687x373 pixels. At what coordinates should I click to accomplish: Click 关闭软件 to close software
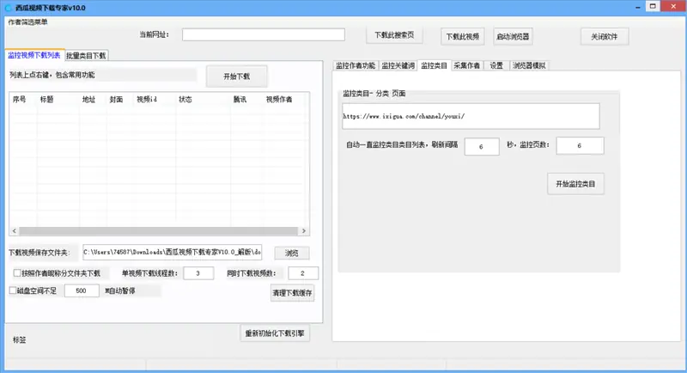pyautogui.click(x=605, y=36)
